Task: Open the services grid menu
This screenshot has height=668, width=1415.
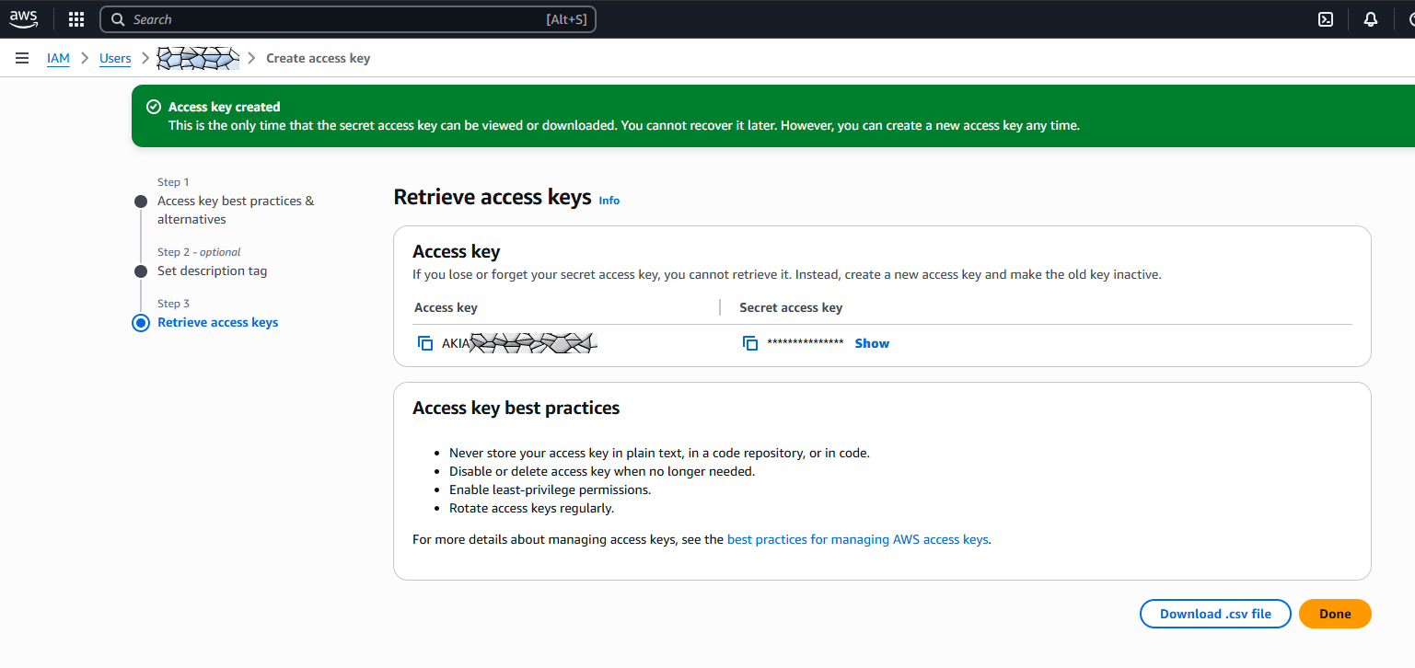Action: pos(76,19)
